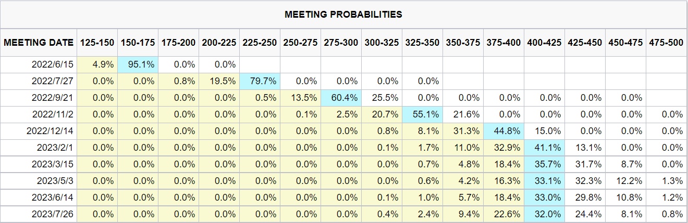688x223 pixels.
Task: Click the 35.7% cell for 2023/3/15
Action: point(544,164)
